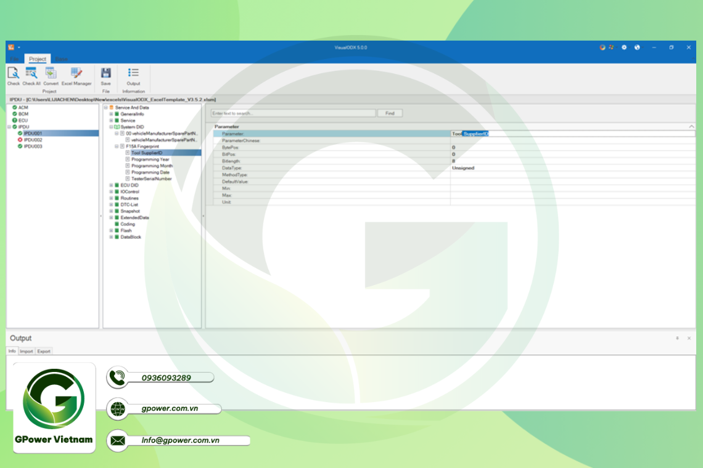Expand the GeneralInfo node
This screenshot has height=468, width=703.
click(112, 114)
